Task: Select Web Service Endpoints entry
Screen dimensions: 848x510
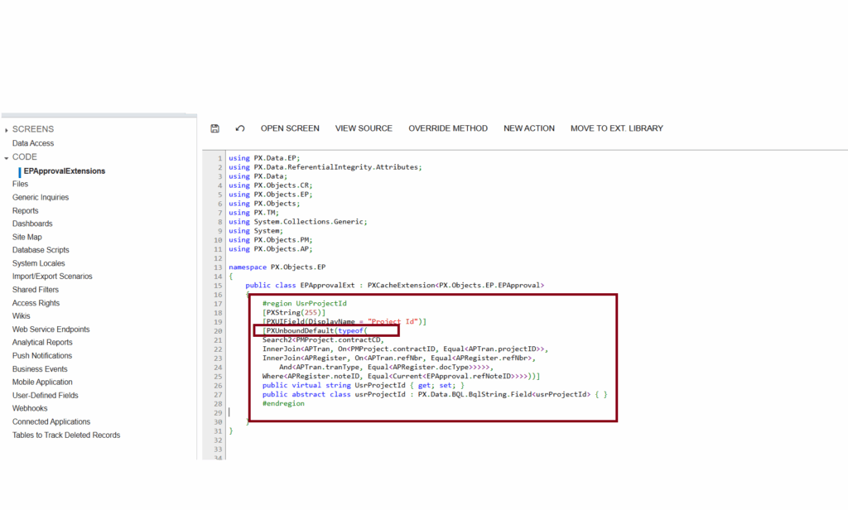Action: (51, 330)
